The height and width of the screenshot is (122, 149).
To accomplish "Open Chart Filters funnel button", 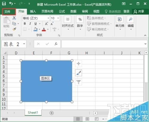I will 78,82.
